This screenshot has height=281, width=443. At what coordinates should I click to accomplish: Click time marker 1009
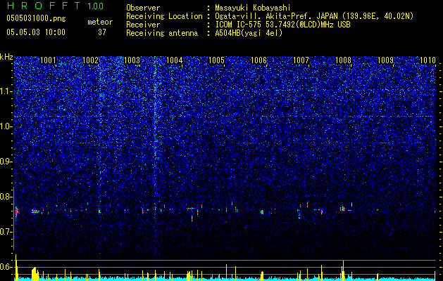point(386,60)
